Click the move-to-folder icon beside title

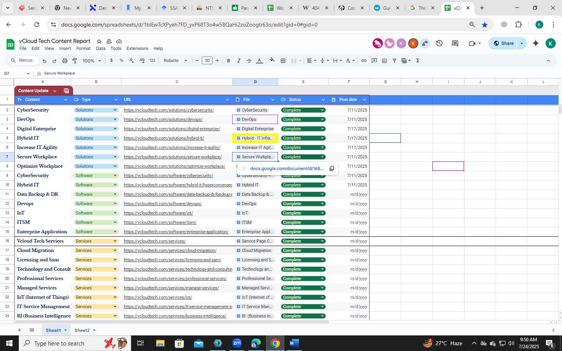point(109,41)
